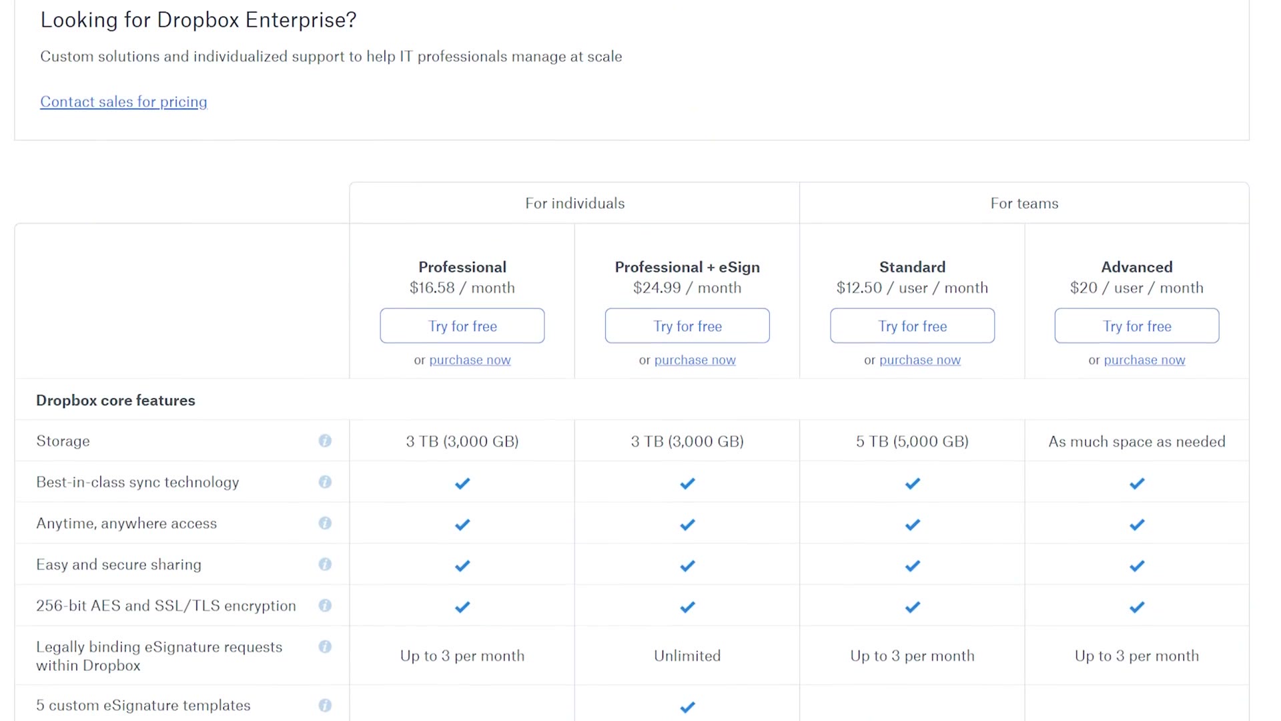Click Dropbox core features heading
1281x721 pixels.
tap(115, 400)
